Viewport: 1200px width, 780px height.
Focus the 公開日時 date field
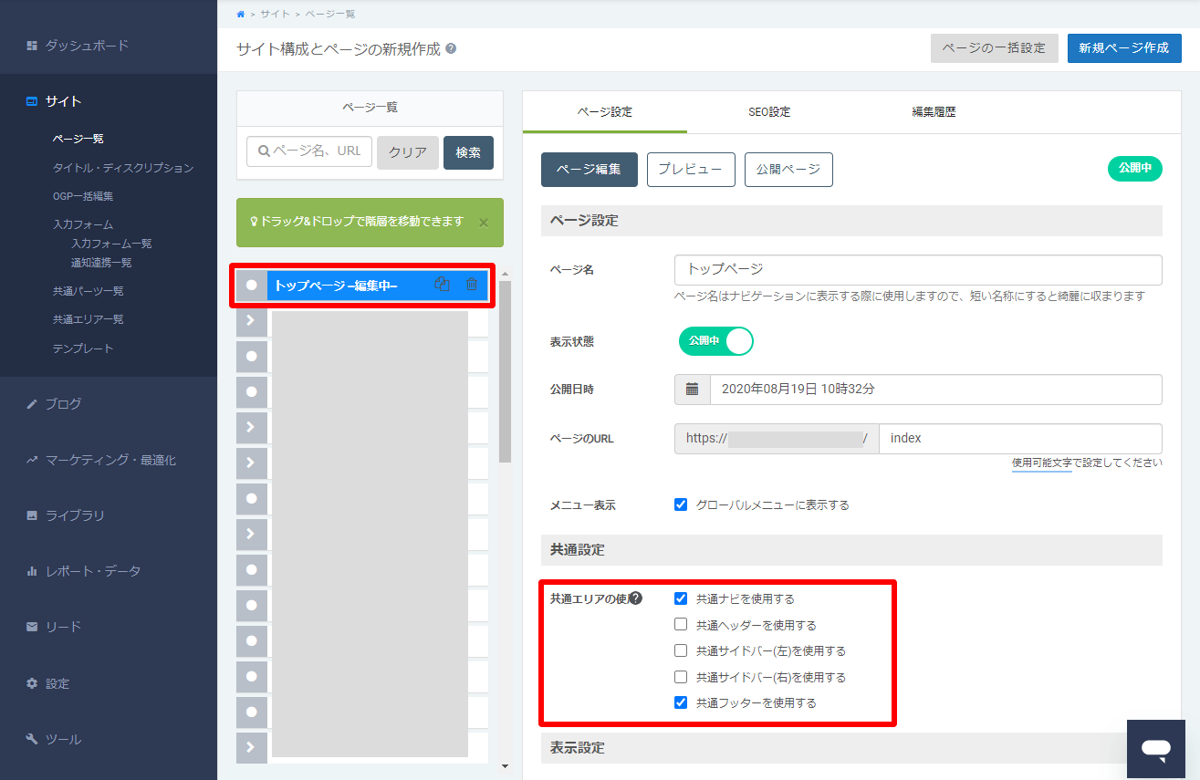tap(936, 390)
